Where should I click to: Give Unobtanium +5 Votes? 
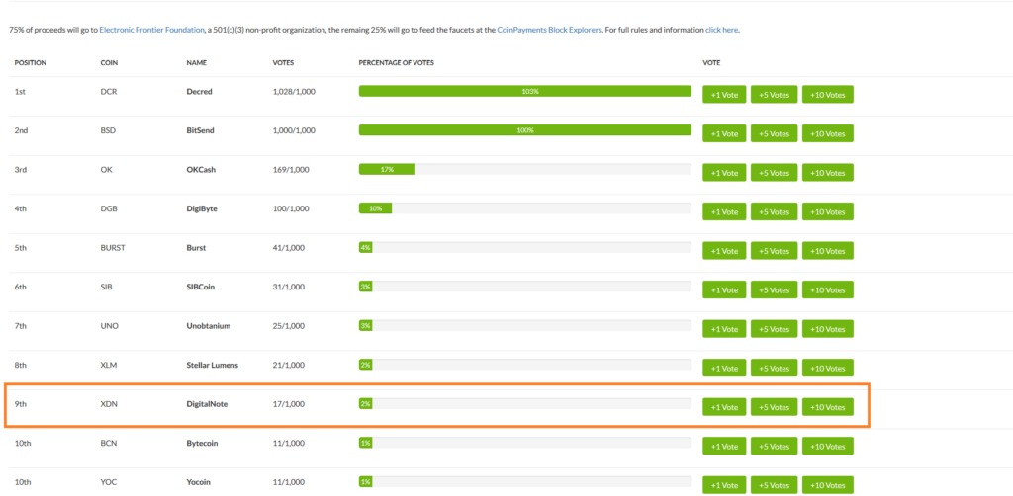pyautogui.click(x=774, y=328)
